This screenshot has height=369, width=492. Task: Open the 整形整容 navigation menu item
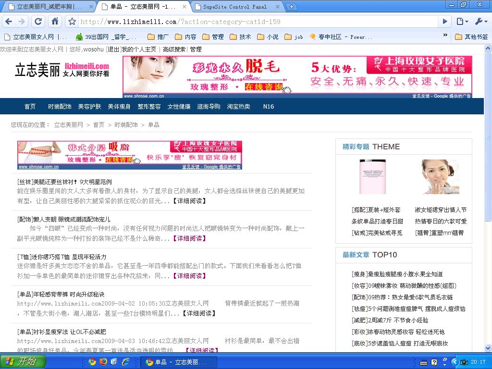pos(149,106)
